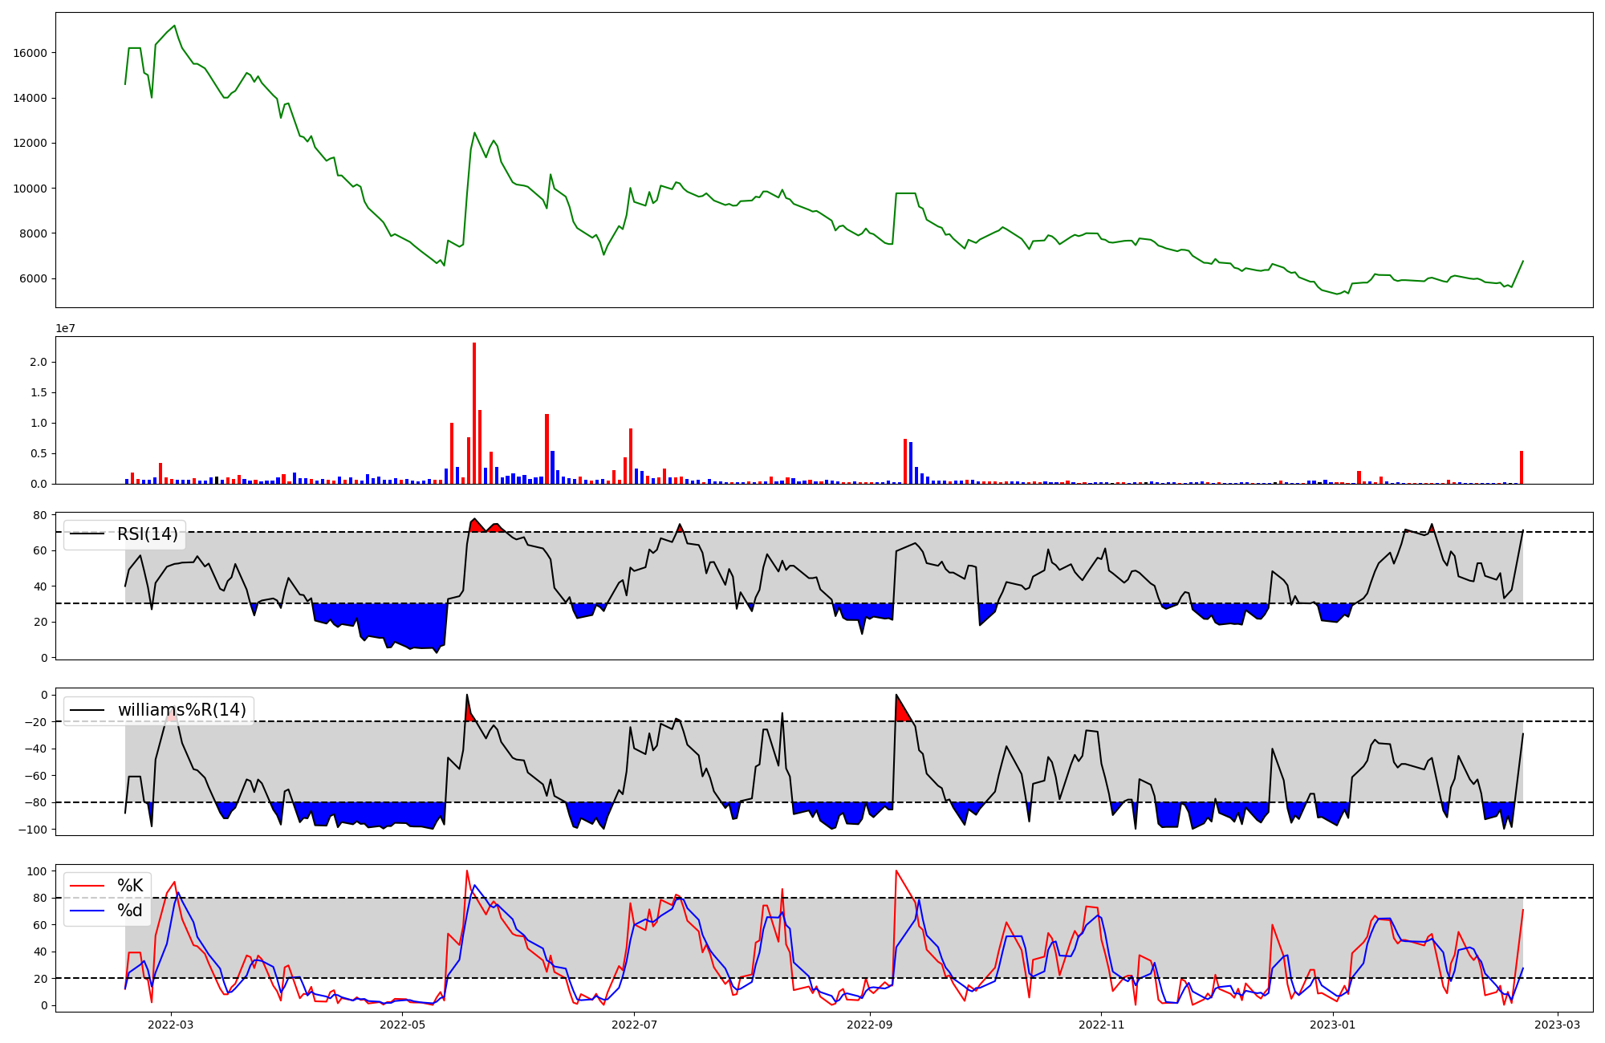The width and height of the screenshot is (1605, 1043).
Task: Click the last red volume bar at right
Action: 1521,468
